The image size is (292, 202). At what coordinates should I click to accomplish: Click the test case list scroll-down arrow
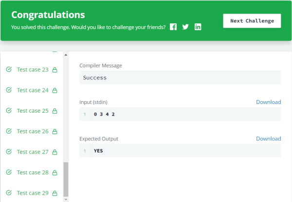[x=66, y=200]
